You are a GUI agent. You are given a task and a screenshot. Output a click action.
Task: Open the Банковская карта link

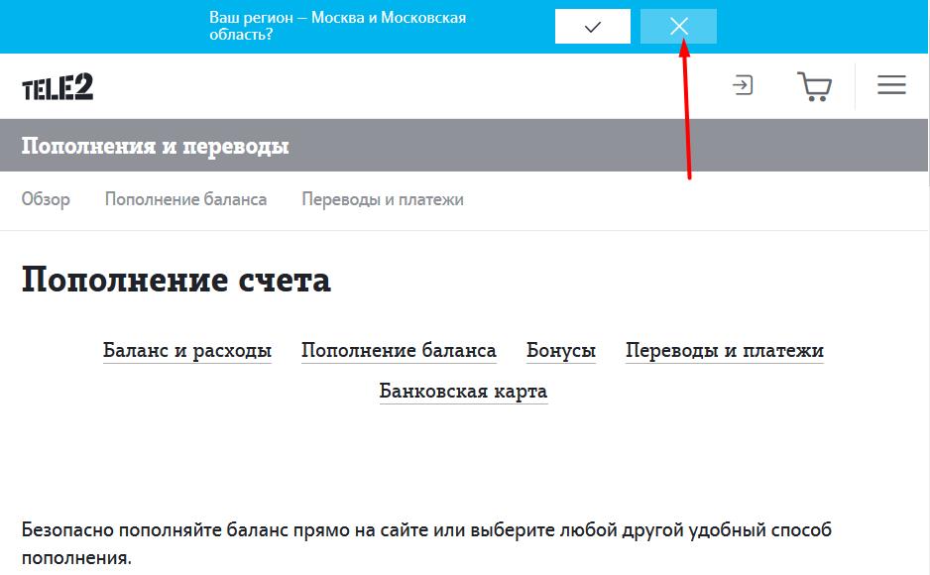click(463, 392)
